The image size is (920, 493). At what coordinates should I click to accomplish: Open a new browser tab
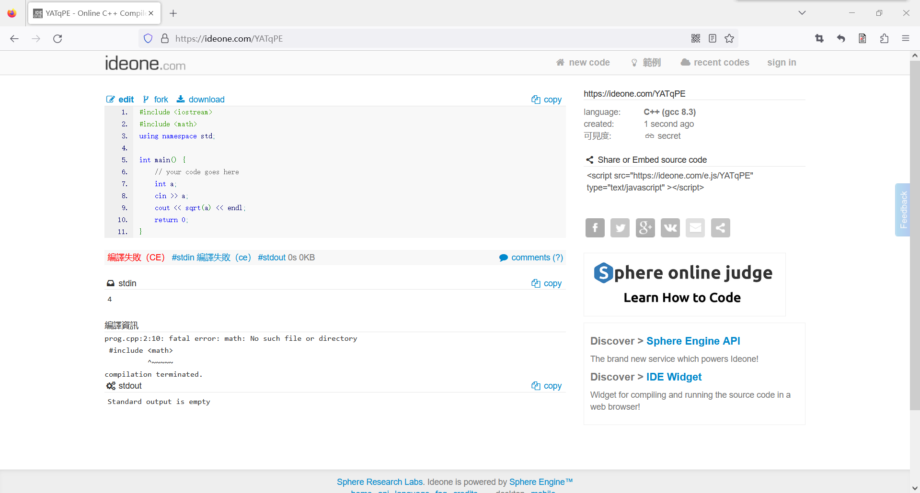[x=173, y=13]
